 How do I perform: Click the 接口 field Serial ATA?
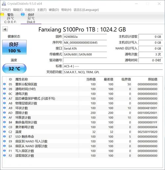click(85, 48)
